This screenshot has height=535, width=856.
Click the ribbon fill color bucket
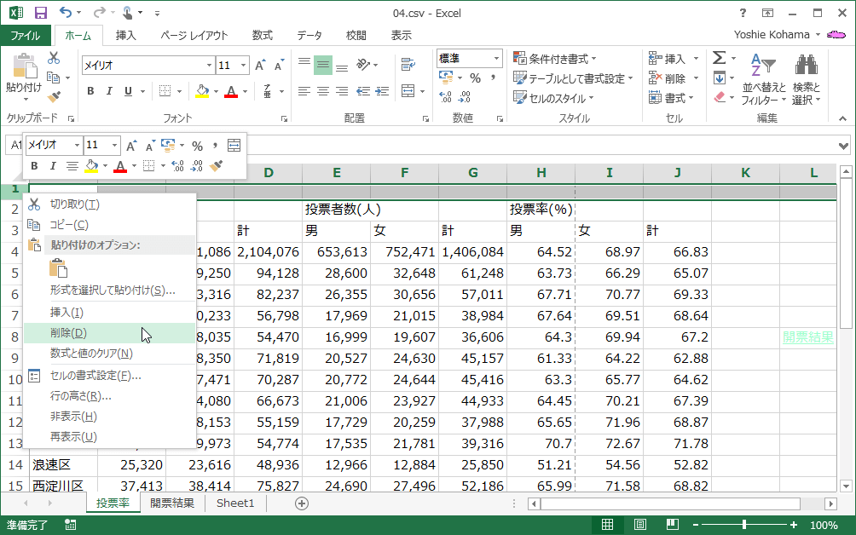[202, 91]
